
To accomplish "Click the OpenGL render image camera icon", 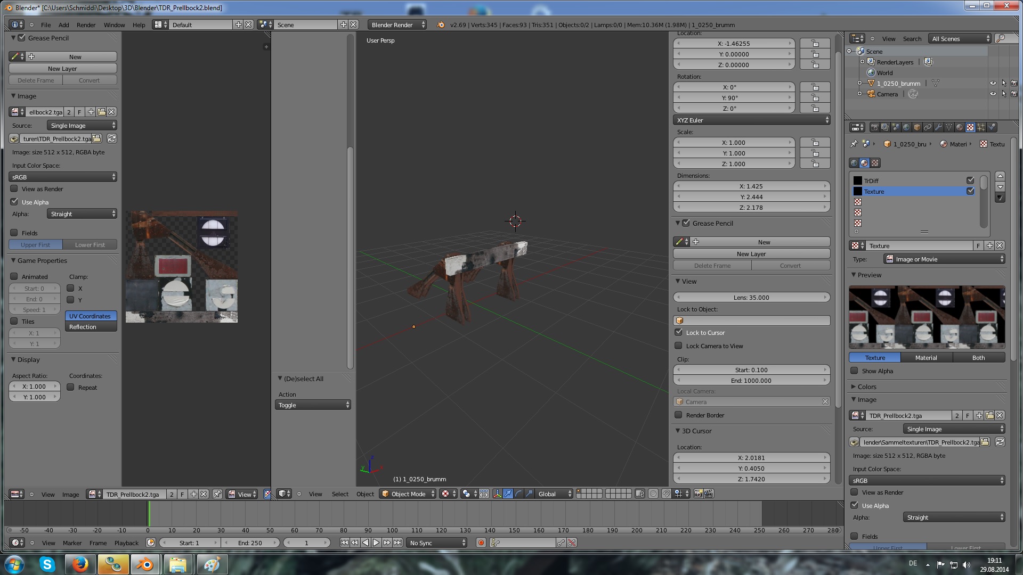I will (698, 494).
